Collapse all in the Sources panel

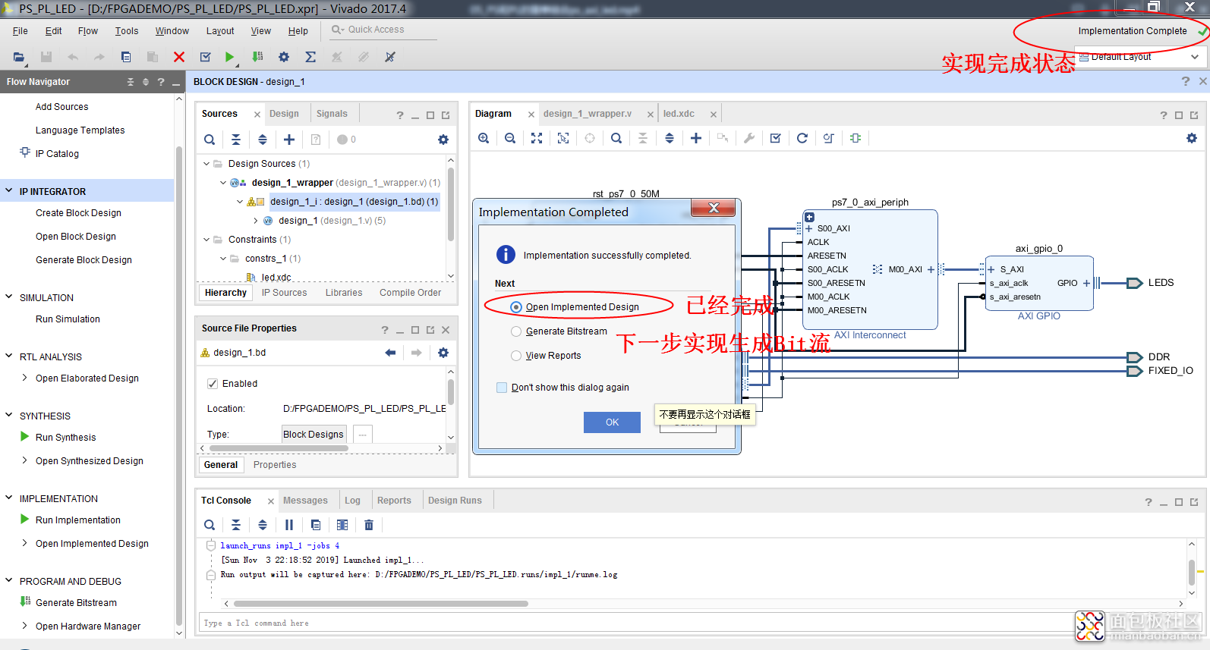point(236,140)
